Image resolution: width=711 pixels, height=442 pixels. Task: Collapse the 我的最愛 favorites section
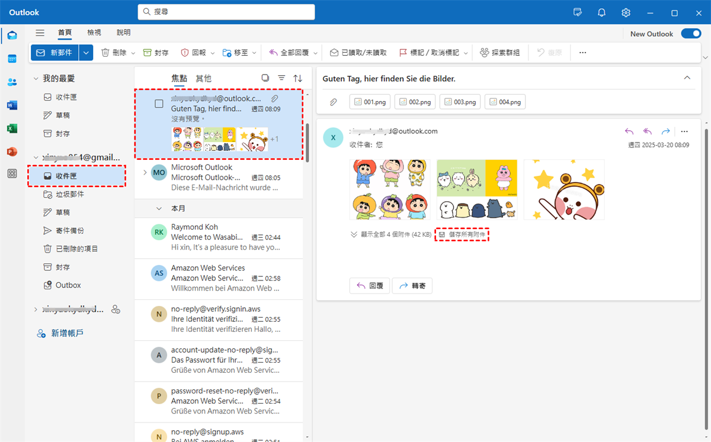pos(36,79)
